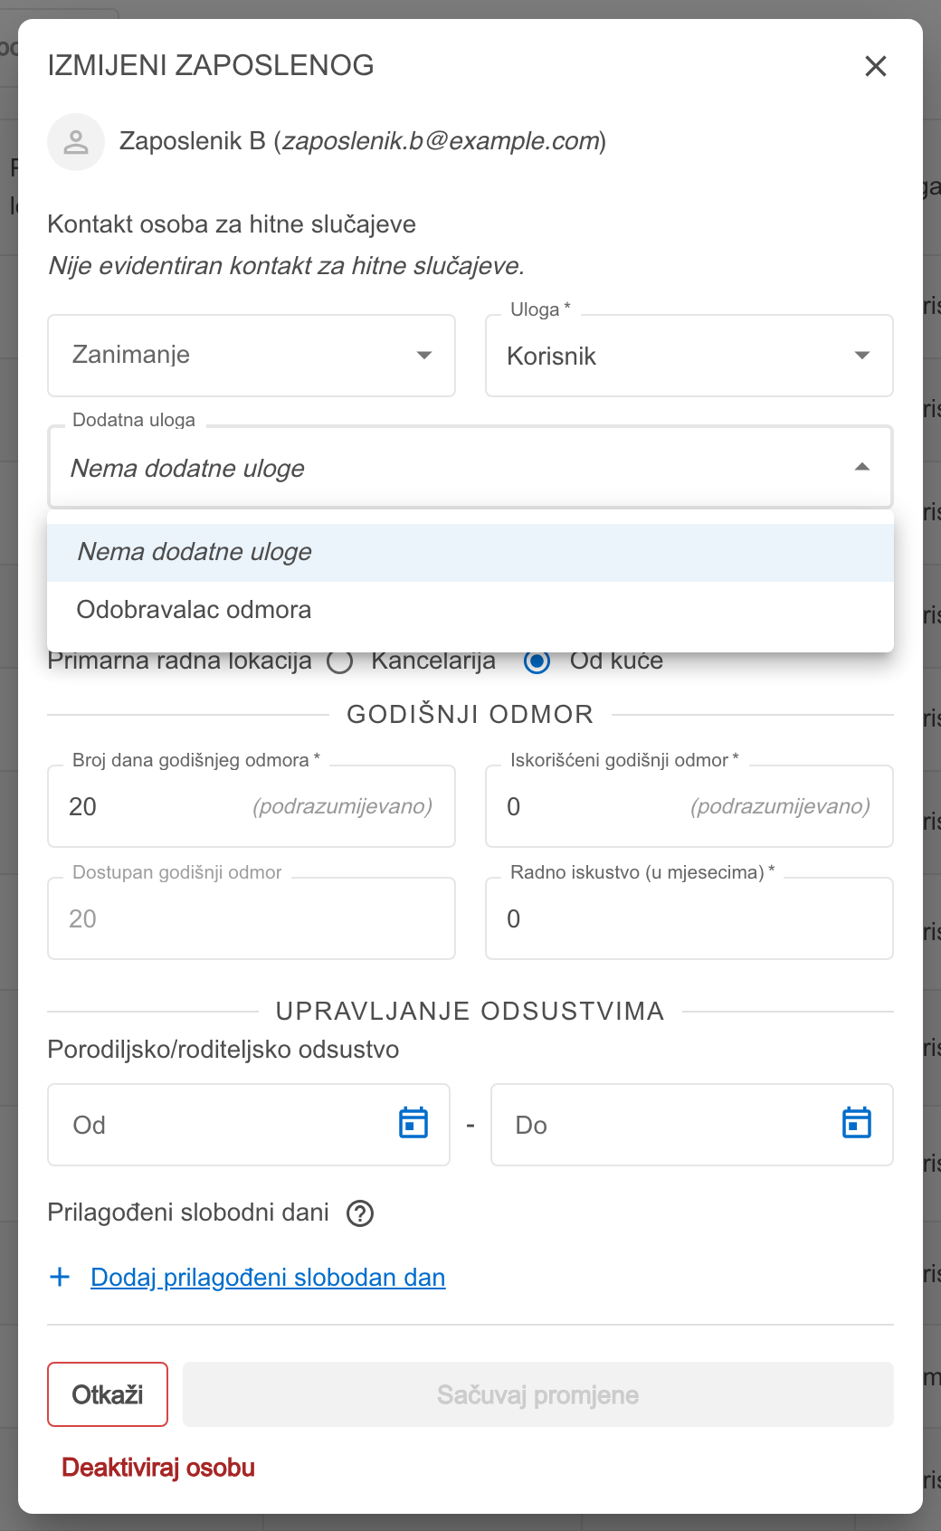Click Deaktiviraj osobu
941x1531 pixels.
tap(158, 1468)
